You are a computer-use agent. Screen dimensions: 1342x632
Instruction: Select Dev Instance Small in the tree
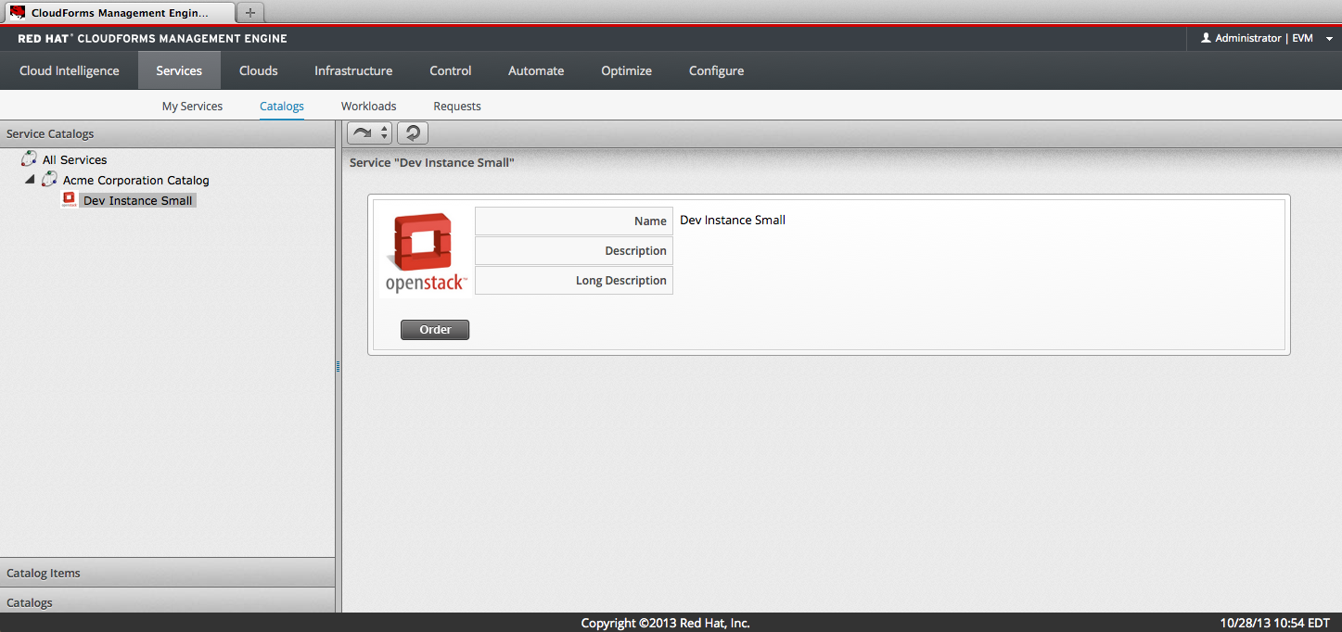click(x=137, y=200)
